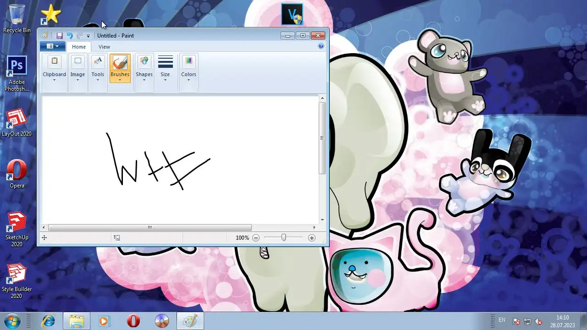Click the scroll up arrow in Paint
This screenshot has width=587, height=330.
(x=322, y=98)
